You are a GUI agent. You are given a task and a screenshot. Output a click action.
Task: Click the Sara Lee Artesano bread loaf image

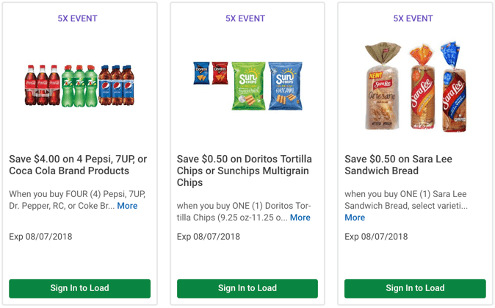[382, 88]
